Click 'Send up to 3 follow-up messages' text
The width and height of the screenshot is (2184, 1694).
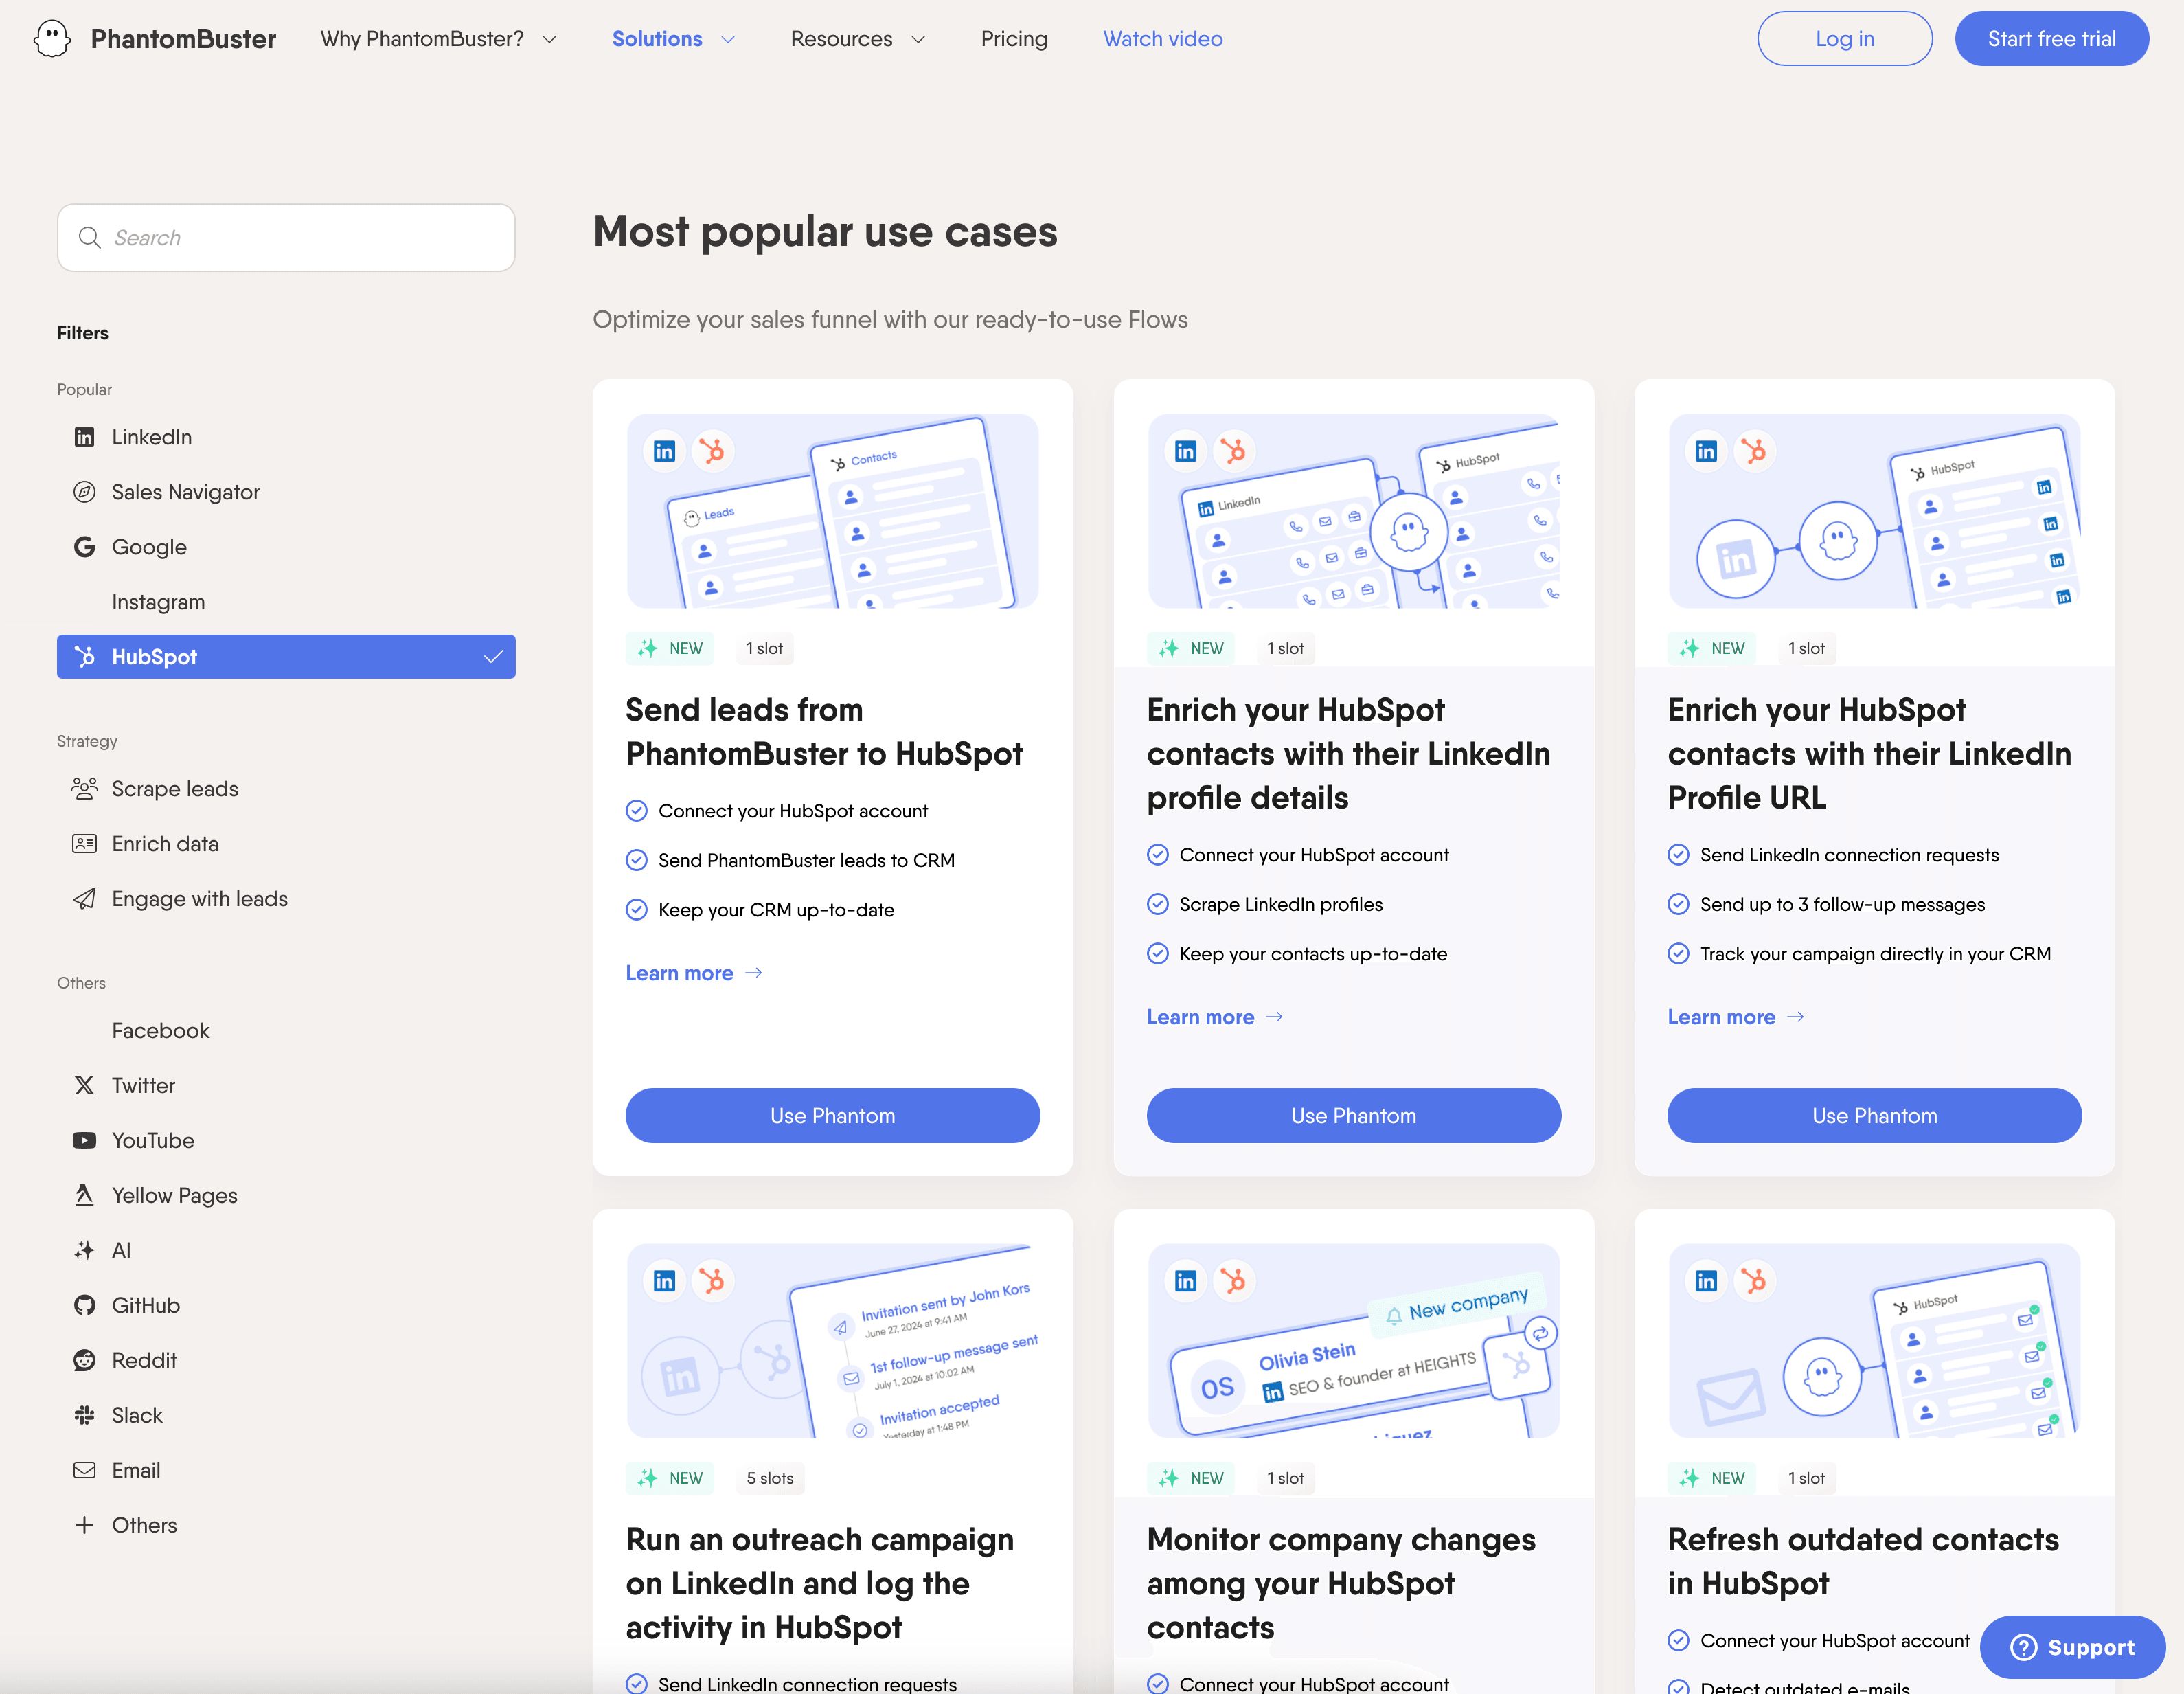[x=1842, y=905]
